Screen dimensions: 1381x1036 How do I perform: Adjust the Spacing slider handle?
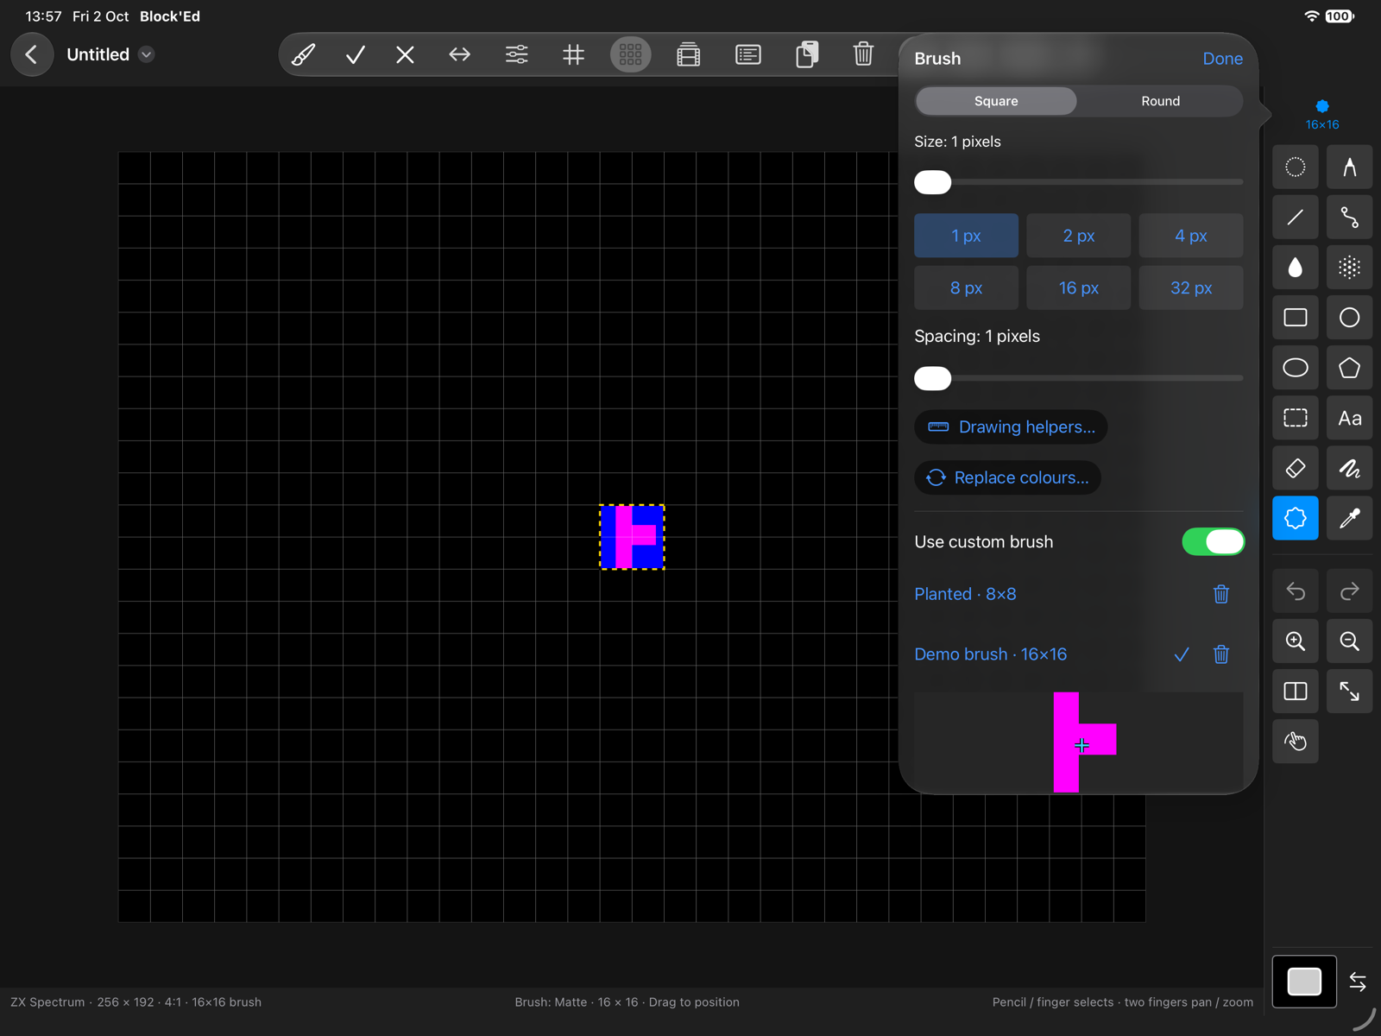click(932, 378)
